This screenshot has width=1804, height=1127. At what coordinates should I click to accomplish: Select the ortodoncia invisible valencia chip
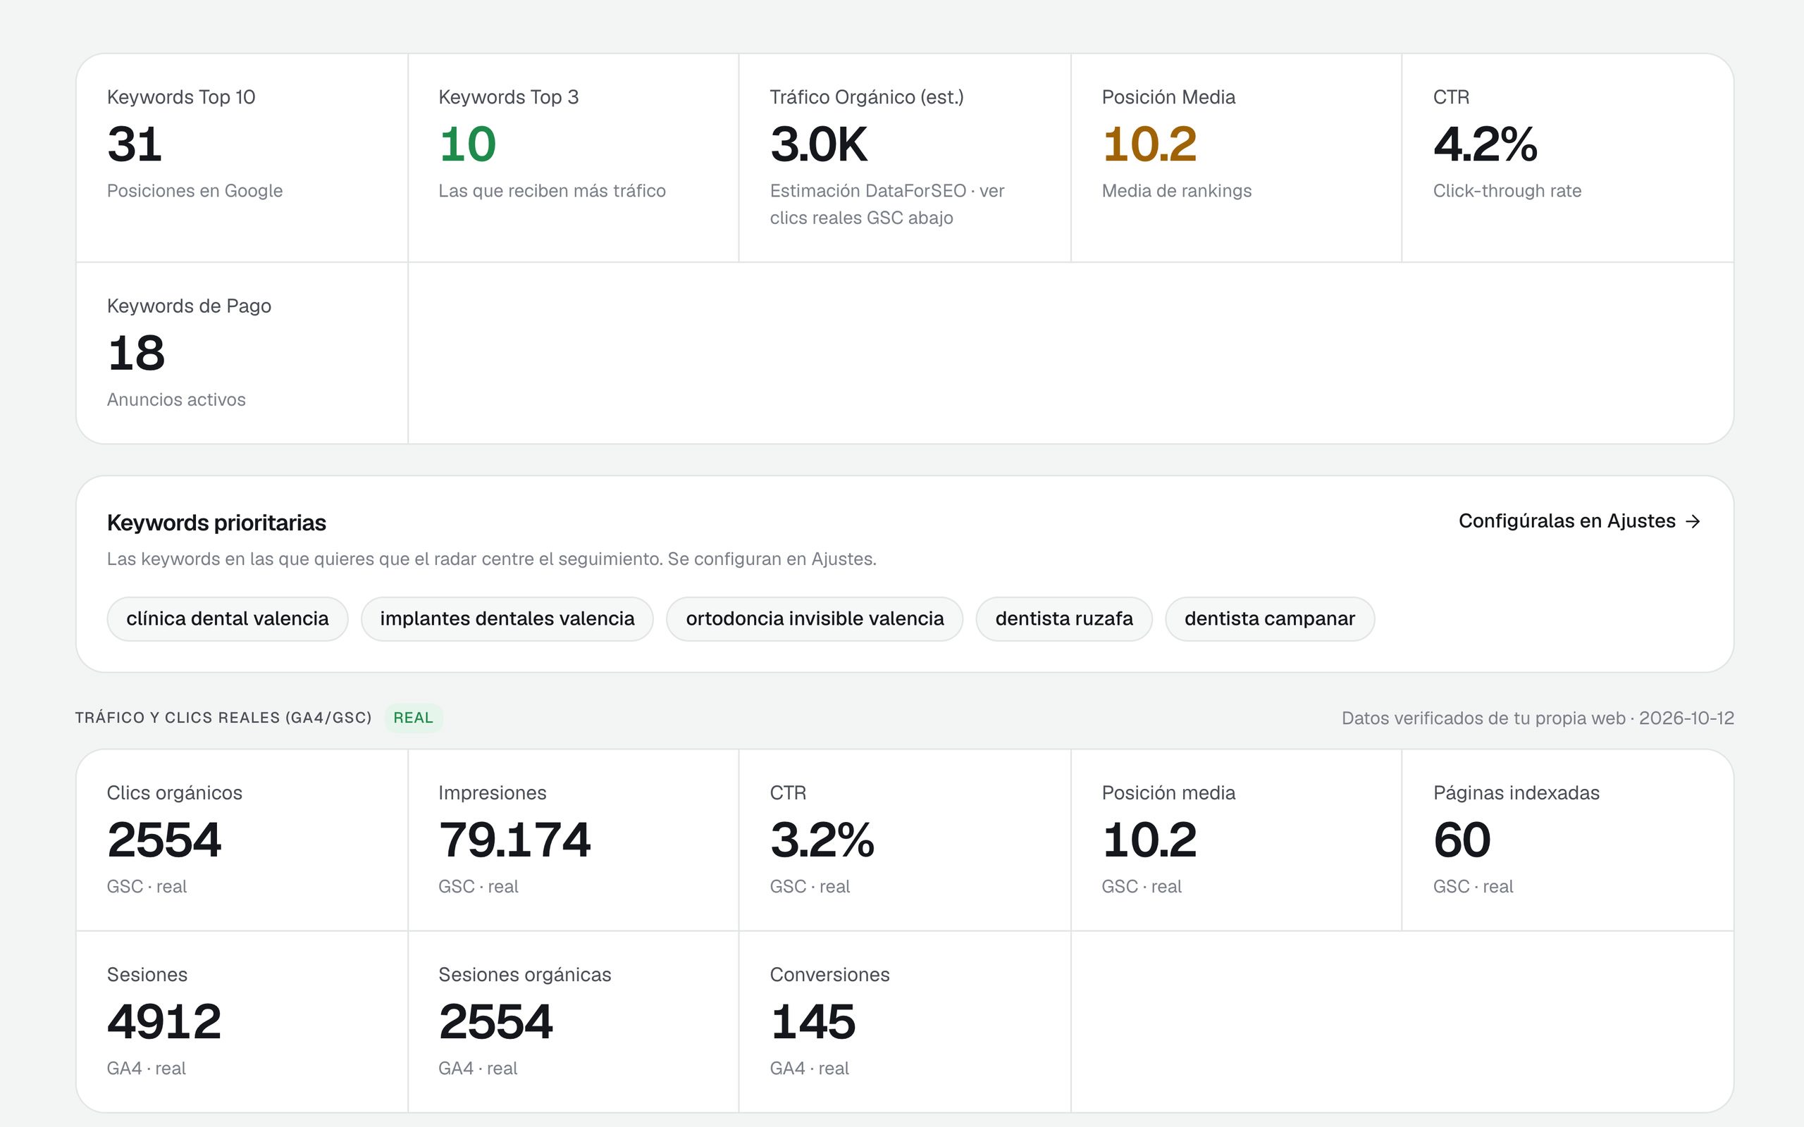point(815,618)
